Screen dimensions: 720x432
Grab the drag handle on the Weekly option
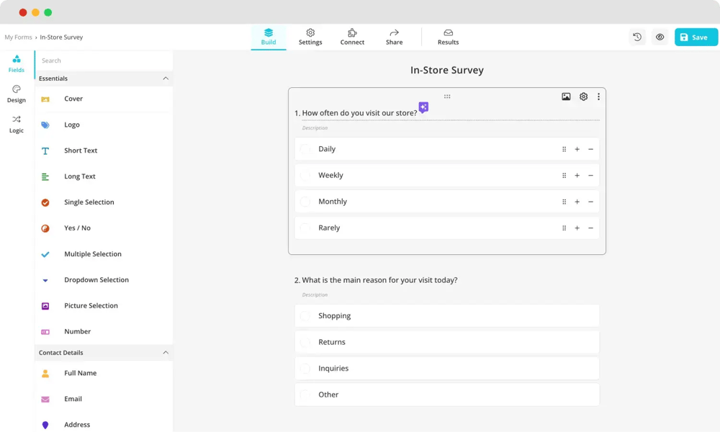coord(564,176)
